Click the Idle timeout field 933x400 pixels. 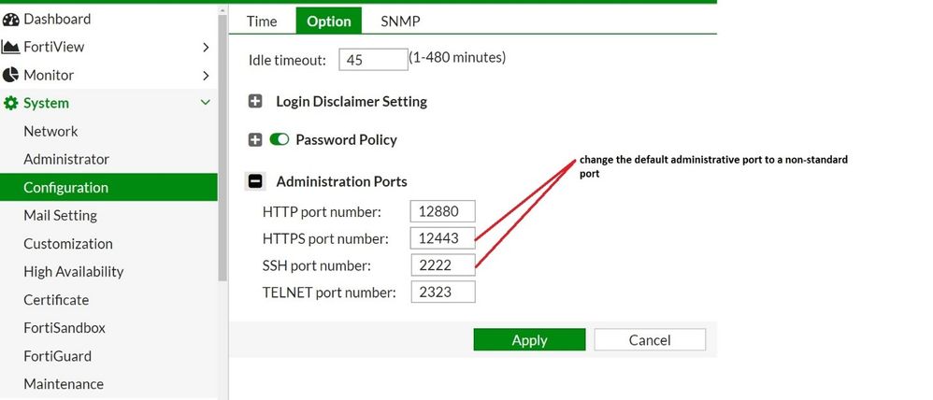point(373,60)
